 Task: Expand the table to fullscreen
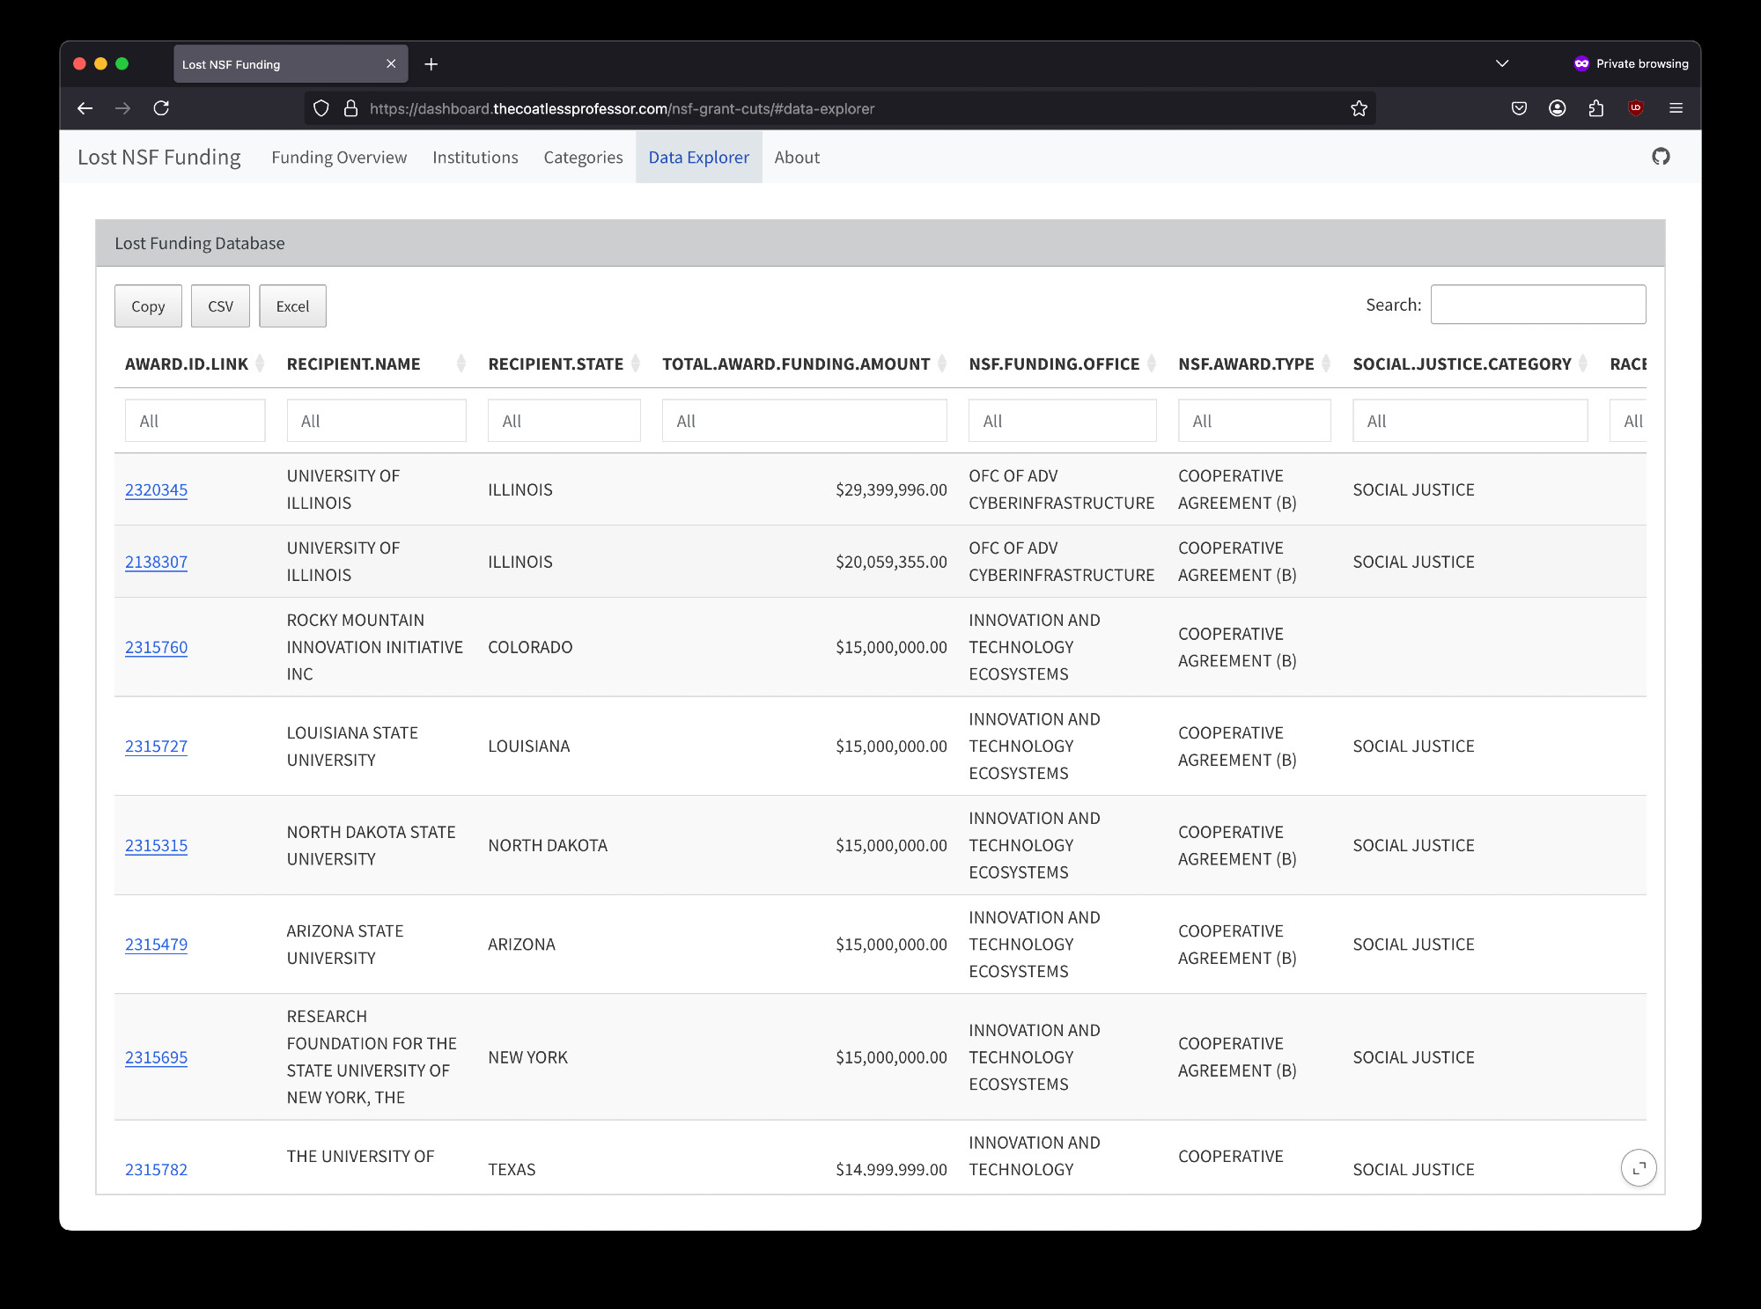pyautogui.click(x=1639, y=1168)
